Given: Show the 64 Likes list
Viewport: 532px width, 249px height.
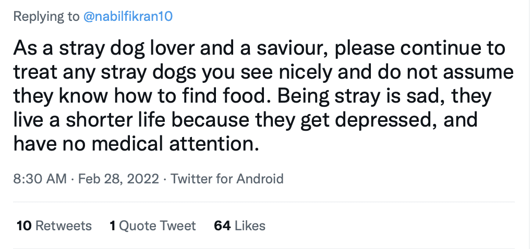Looking at the screenshot, I should click(x=239, y=226).
